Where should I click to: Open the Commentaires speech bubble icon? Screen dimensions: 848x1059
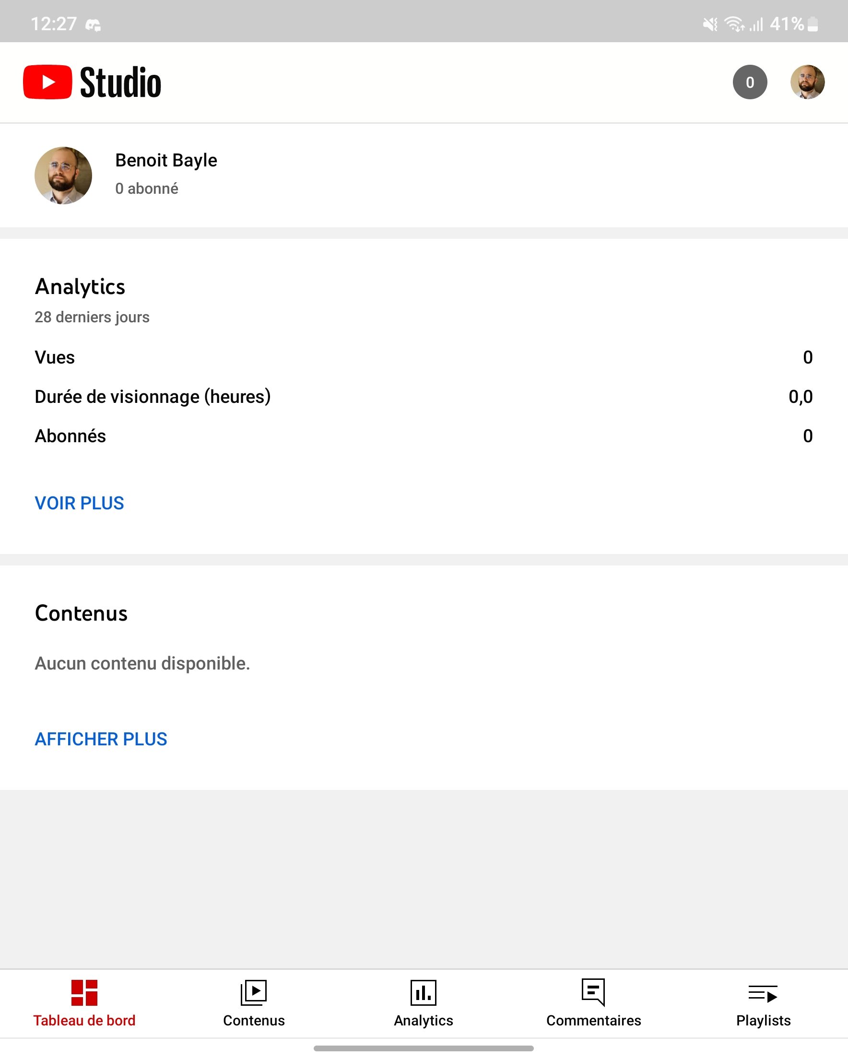[x=593, y=993]
